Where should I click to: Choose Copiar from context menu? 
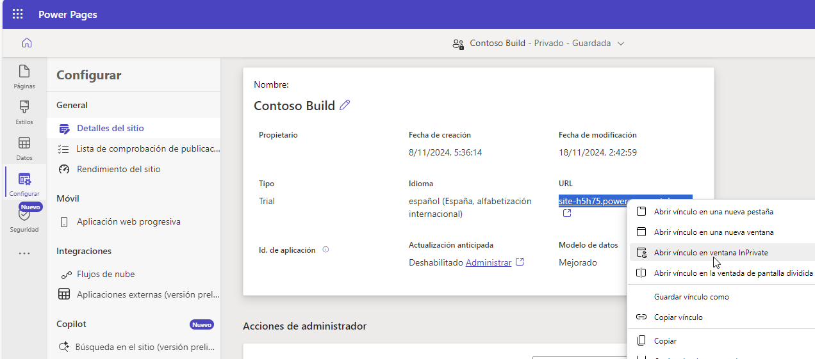click(723, 341)
